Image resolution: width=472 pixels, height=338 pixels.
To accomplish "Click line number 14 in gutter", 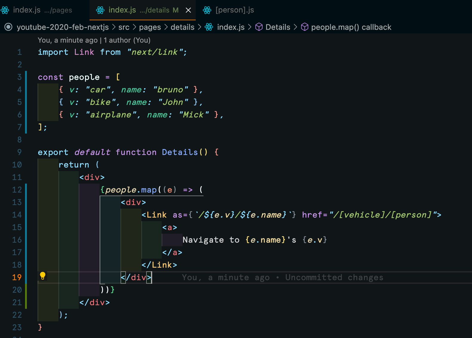I will (17, 215).
